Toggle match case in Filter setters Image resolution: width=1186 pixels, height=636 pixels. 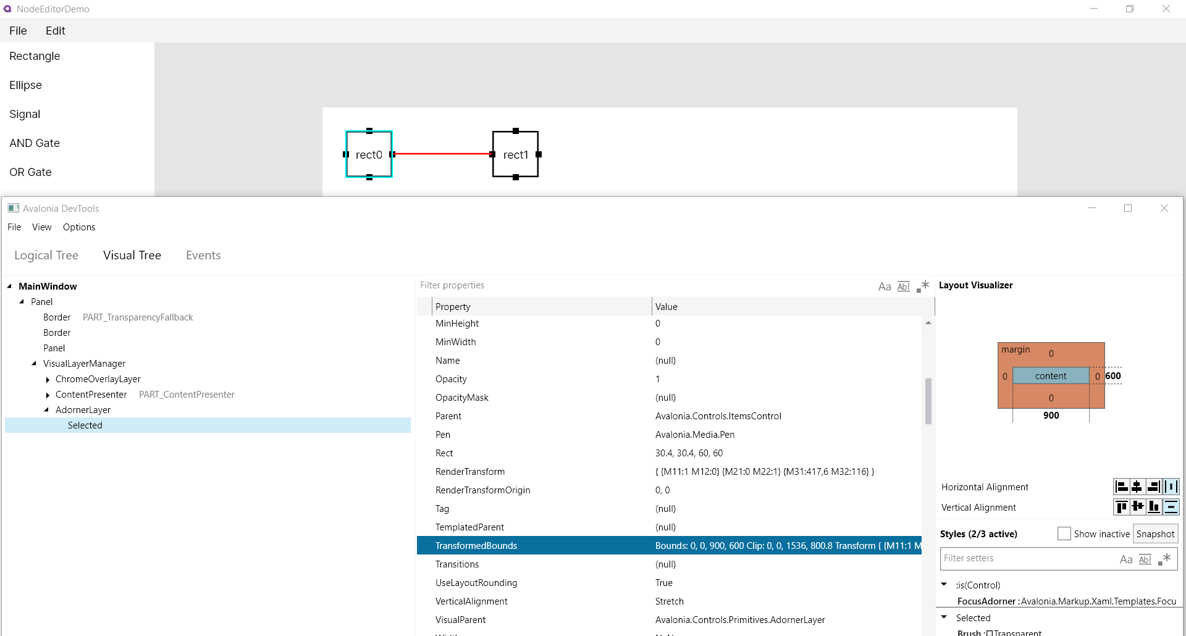[1126, 559]
